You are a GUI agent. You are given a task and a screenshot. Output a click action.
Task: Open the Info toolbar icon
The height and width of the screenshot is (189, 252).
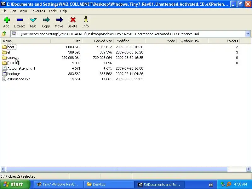point(86,20)
